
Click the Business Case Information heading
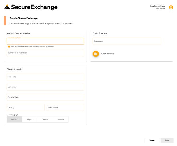click(18, 33)
